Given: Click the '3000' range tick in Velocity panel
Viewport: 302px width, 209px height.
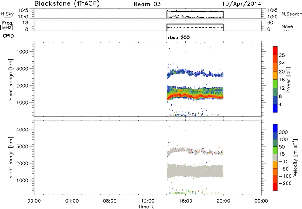Looking at the screenshot, I should [22, 147].
